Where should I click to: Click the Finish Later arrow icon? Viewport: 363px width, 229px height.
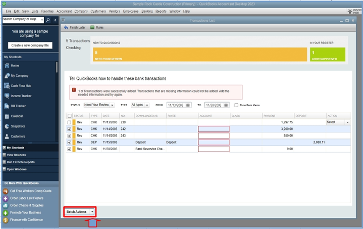point(66,27)
